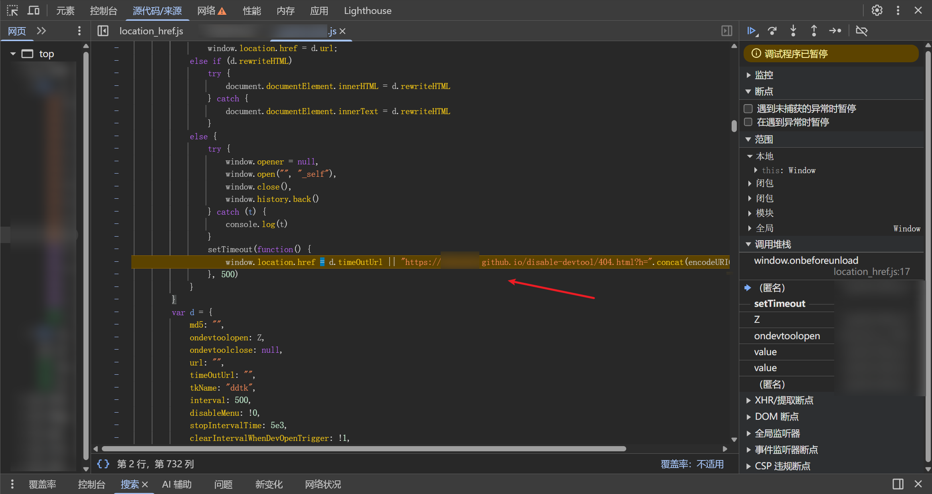Screen dimensions: 932x494
Task: Deactivate all breakpoints
Action: [862, 31]
